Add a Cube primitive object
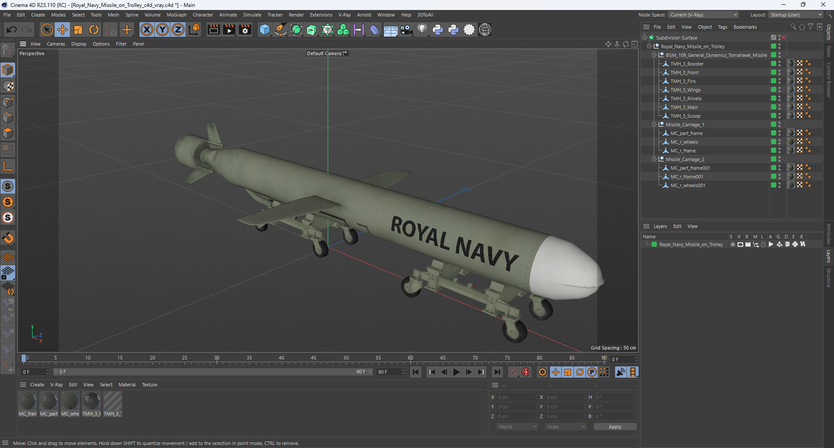Viewport: 834px width, 448px height. (265, 30)
